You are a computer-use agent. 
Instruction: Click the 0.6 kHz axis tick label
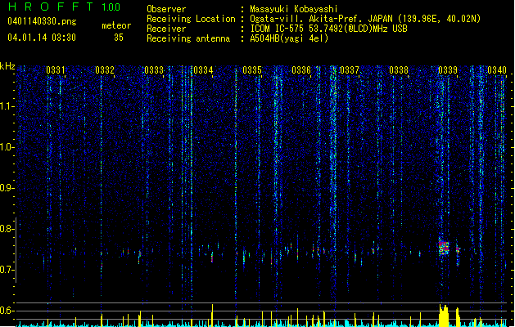pyautogui.click(x=7, y=311)
